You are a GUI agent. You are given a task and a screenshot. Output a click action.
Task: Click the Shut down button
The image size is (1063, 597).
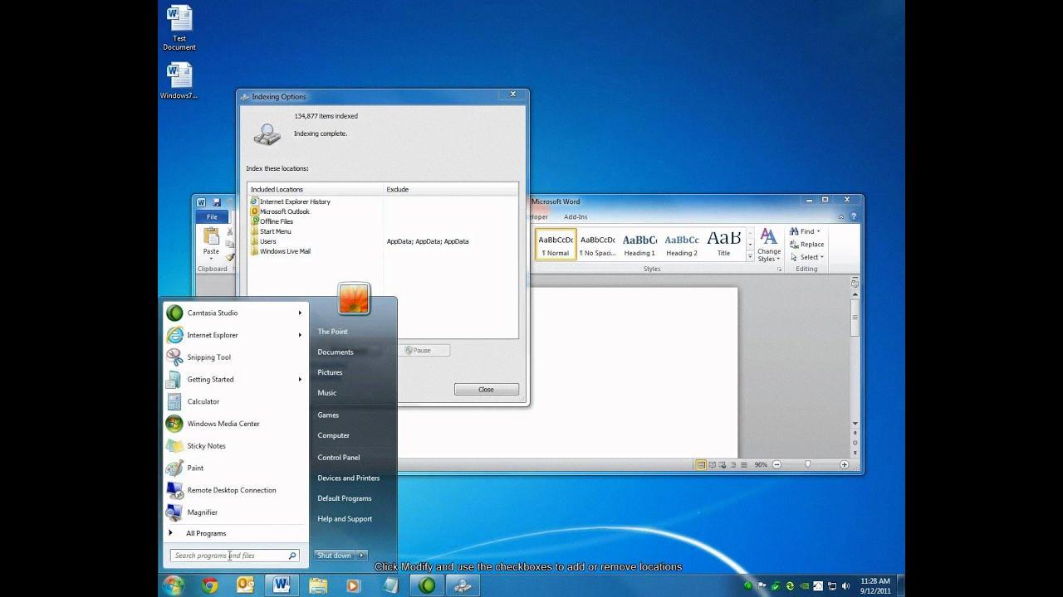click(x=334, y=556)
